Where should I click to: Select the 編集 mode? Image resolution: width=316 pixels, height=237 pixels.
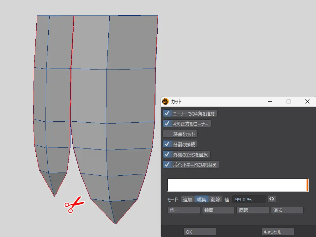(x=201, y=199)
